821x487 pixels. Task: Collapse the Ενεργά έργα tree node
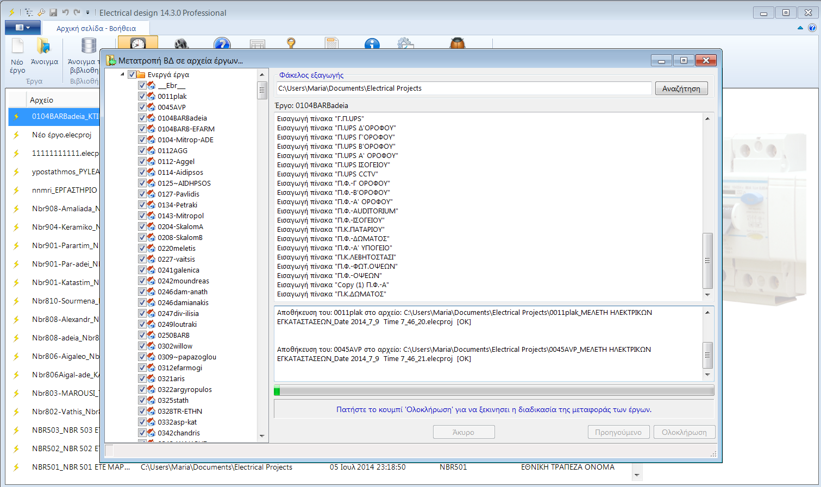pyautogui.click(x=122, y=74)
